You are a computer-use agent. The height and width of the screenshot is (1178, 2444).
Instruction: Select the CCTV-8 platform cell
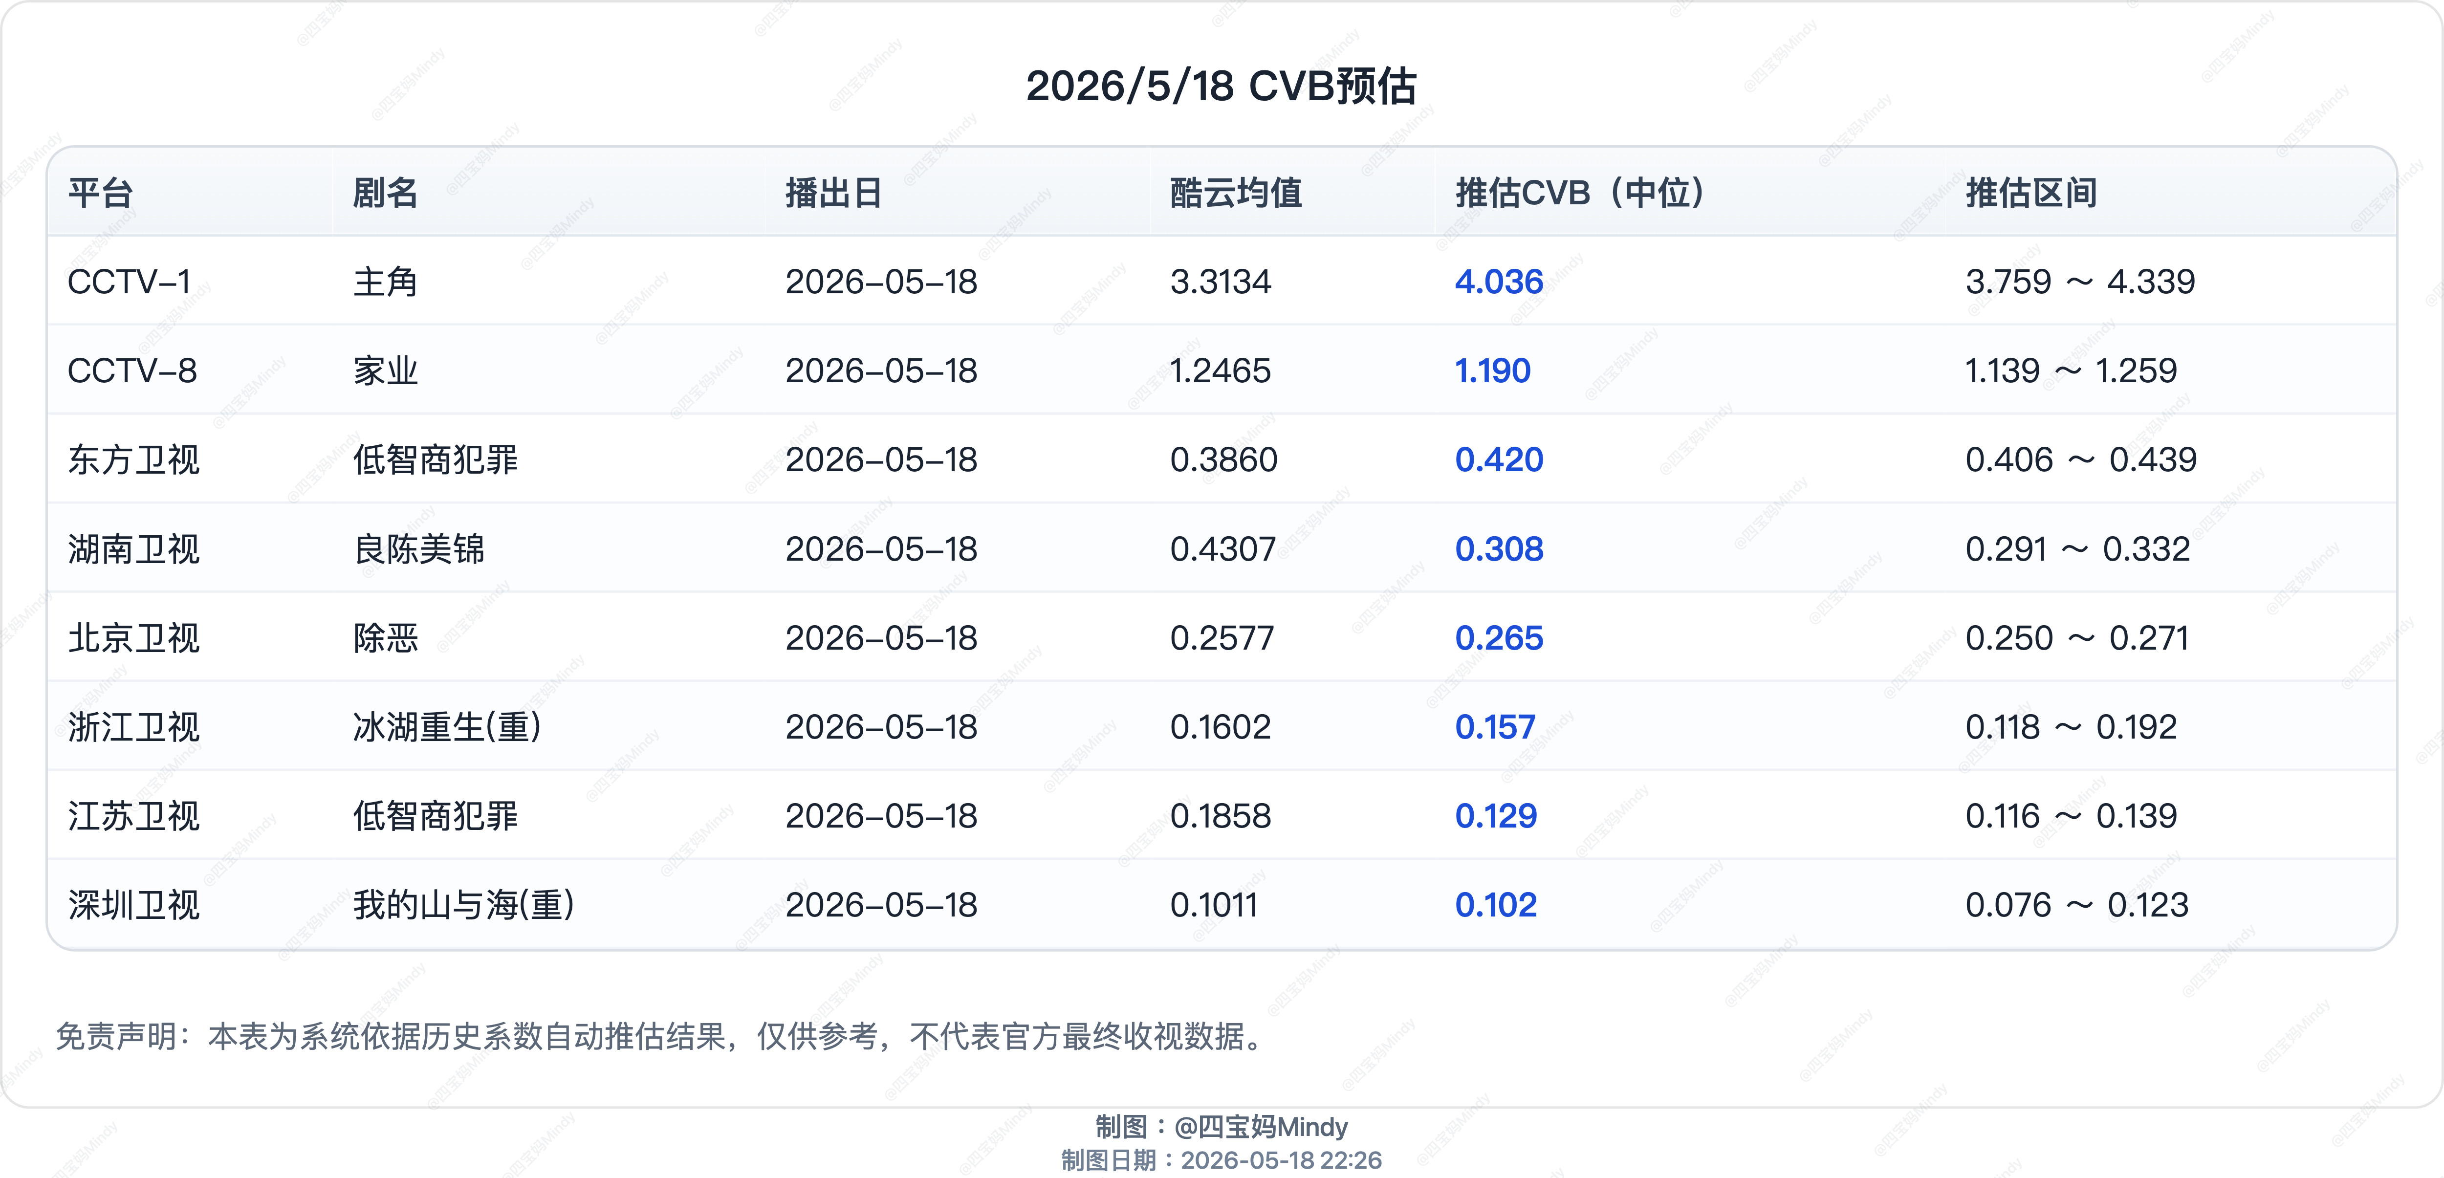tap(132, 371)
